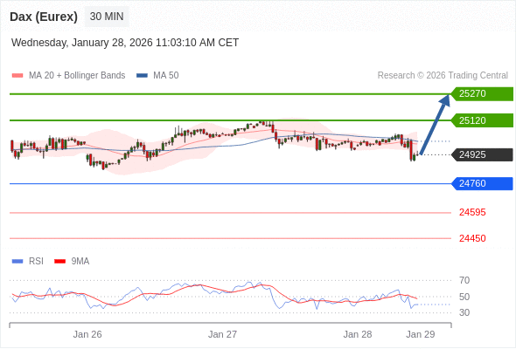This screenshot has width=516, height=349.
Task: Click the pink MA 20 + Bollinger Bands swatch
Action: [x=17, y=76]
